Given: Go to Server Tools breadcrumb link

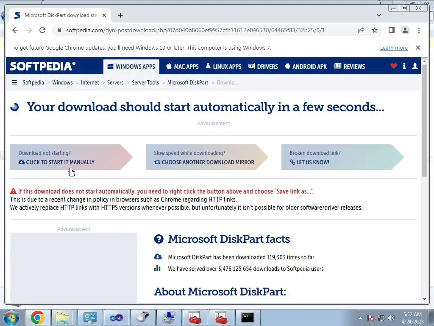Looking at the screenshot, I should click(x=145, y=82).
